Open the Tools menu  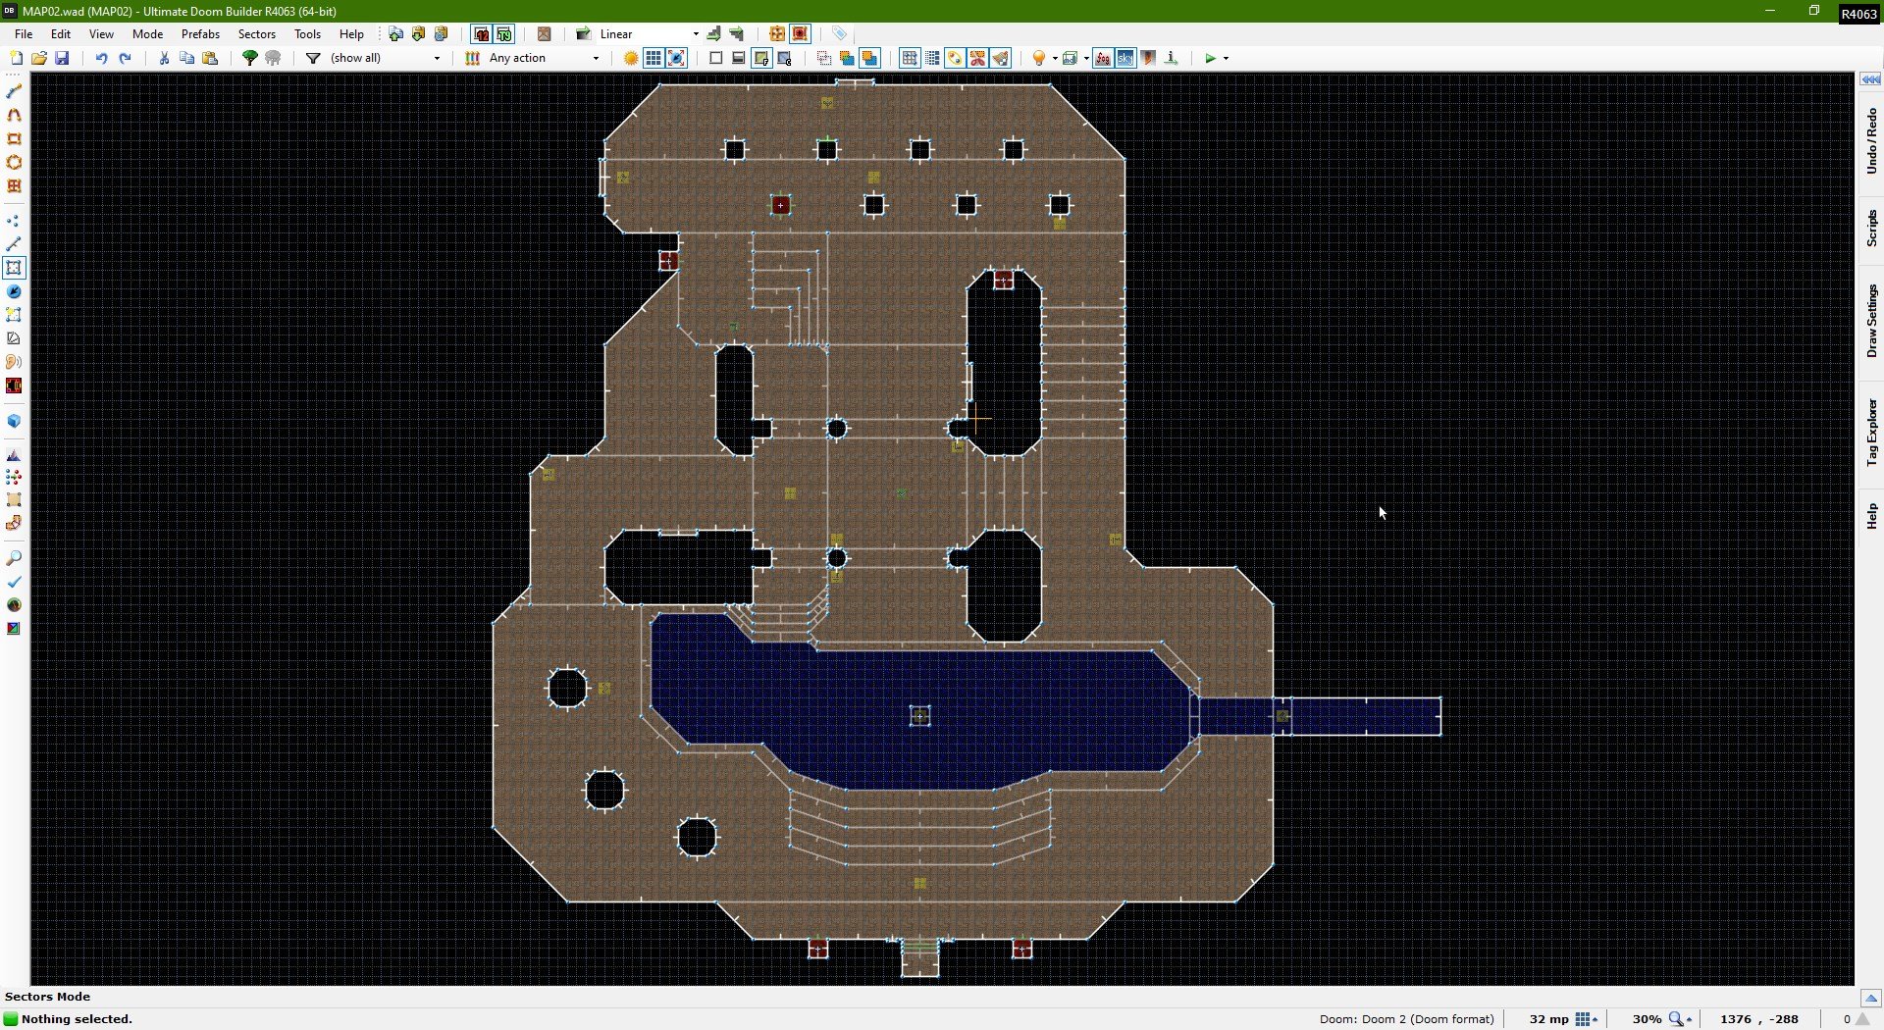(308, 33)
